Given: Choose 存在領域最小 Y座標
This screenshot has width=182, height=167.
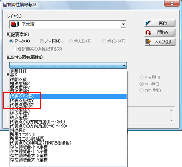Looking at the screenshot, I should click(68, 151).
